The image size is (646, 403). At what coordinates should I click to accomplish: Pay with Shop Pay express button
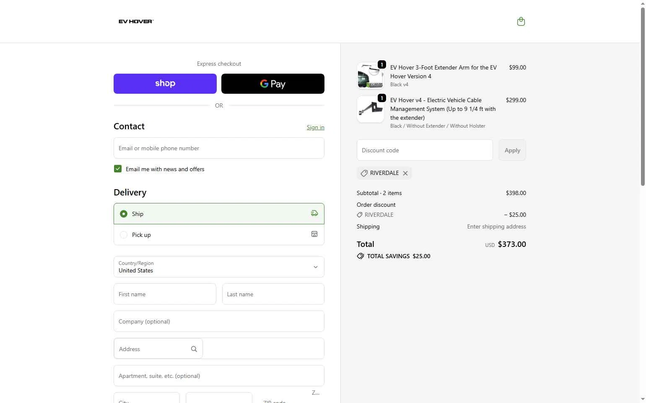165,84
